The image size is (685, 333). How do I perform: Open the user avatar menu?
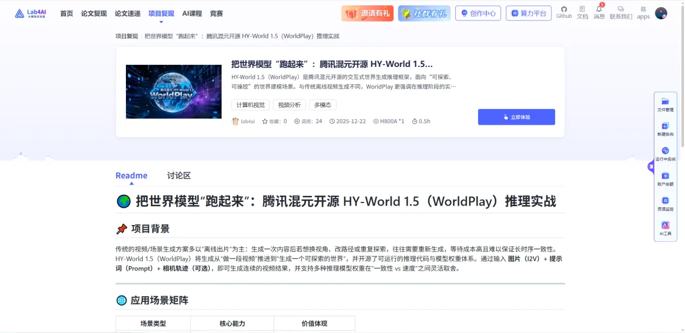tap(661, 13)
